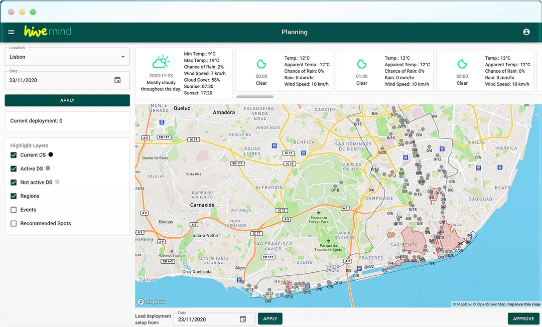Uncheck the Active DS layer checkbox
Image resolution: width=542 pixels, height=327 pixels.
[x=14, y=169]
